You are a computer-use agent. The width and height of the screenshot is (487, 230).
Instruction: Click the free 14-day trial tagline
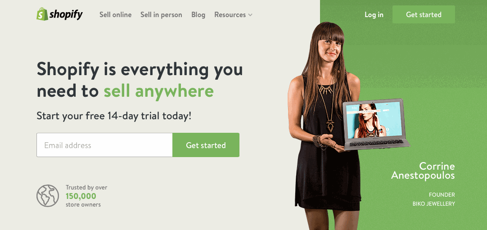coord(114,116)
